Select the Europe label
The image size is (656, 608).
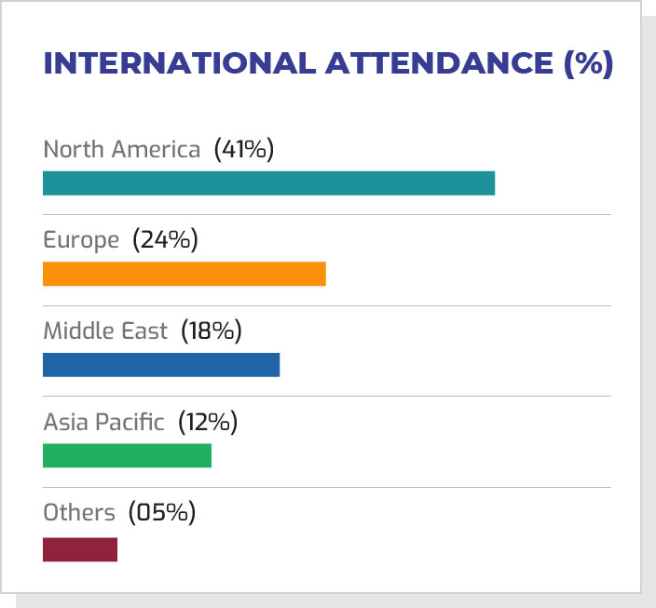coord(81,240)
